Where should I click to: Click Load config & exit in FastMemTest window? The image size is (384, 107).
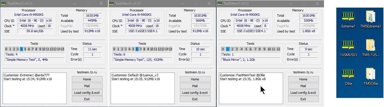coord(303,93)
